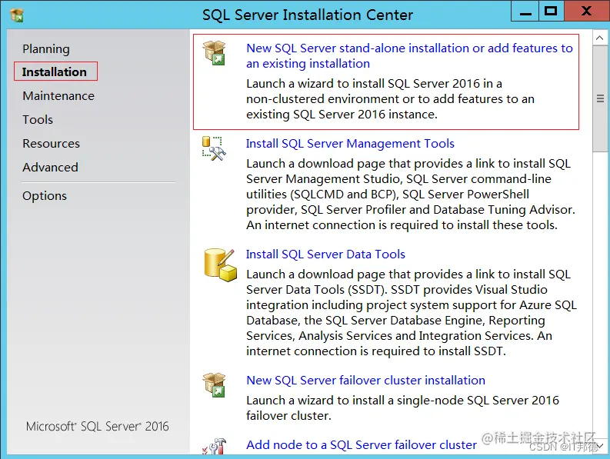Select the Installation section
This screenshot has width=610, height=459.
click(55, 72)
